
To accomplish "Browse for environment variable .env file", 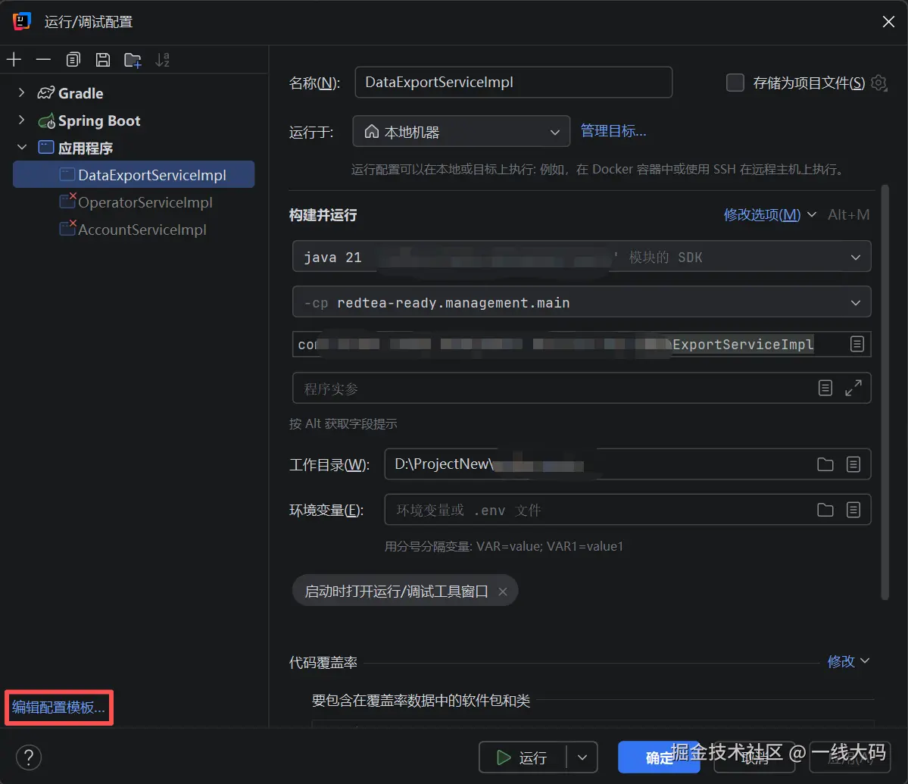I will click(825, 510).
